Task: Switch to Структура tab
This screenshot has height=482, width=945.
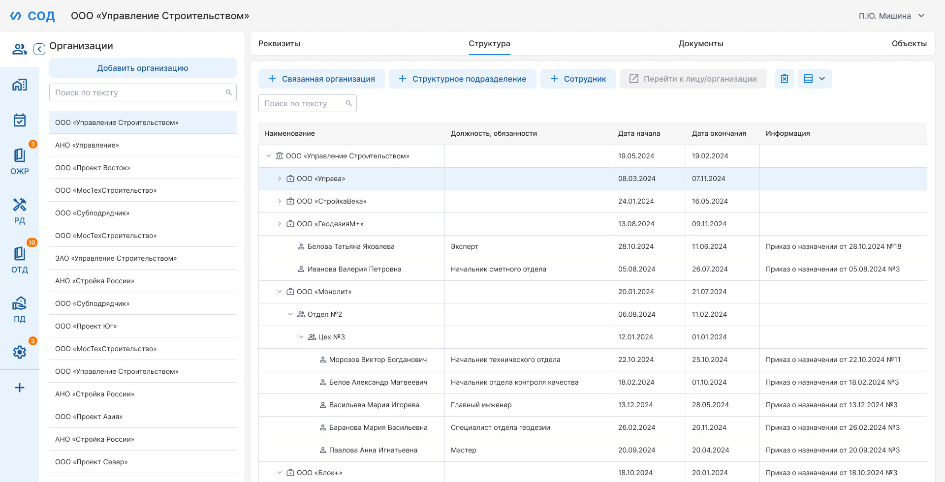Action: coord(489,43)
